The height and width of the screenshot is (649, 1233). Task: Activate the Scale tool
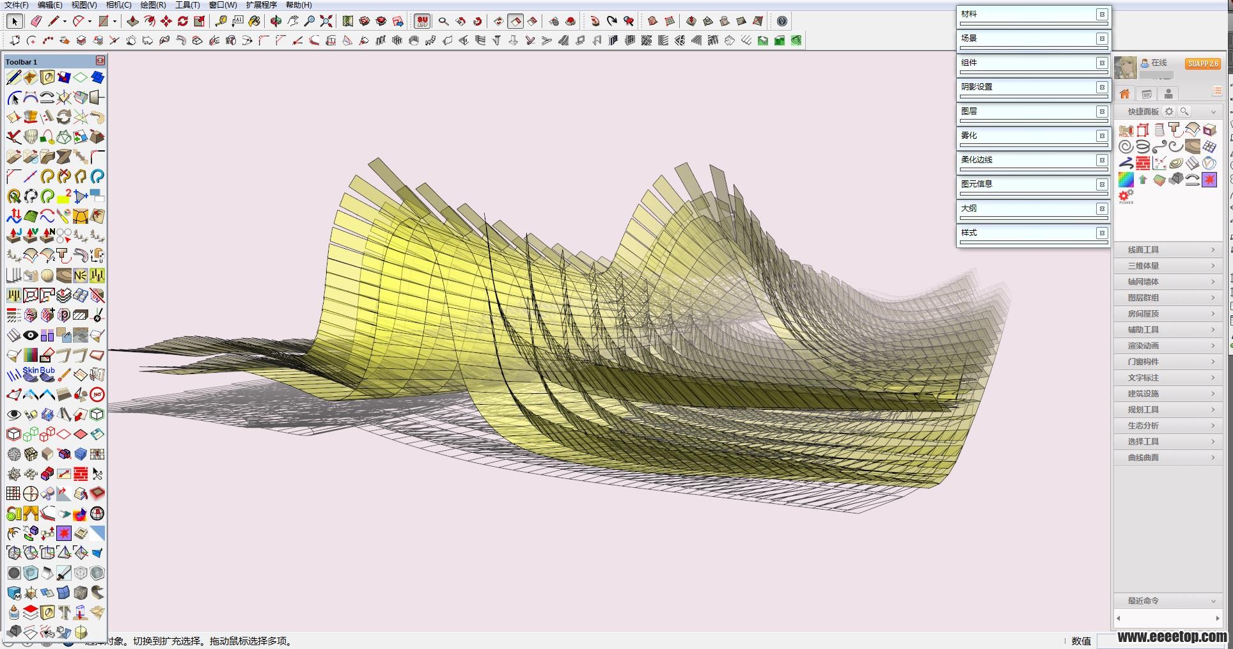[x=200, y=21]
